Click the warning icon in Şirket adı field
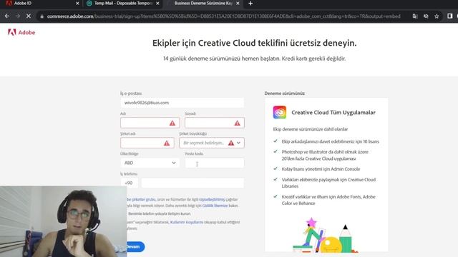This screenshot has width=458, height=257. pos(167,143)
